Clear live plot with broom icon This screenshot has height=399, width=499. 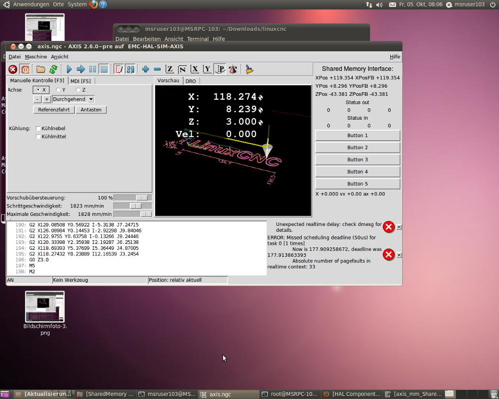coord(249,69)
